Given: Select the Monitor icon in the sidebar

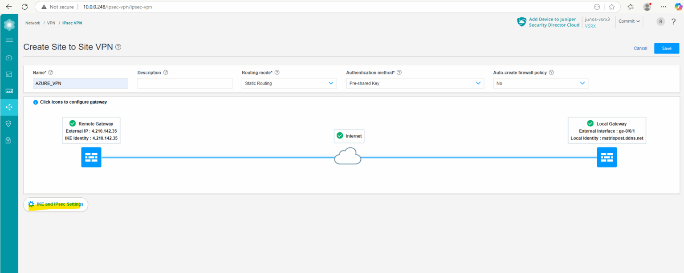Looking at the screenshot, I should pyautogui.click(x=9, y=74).
